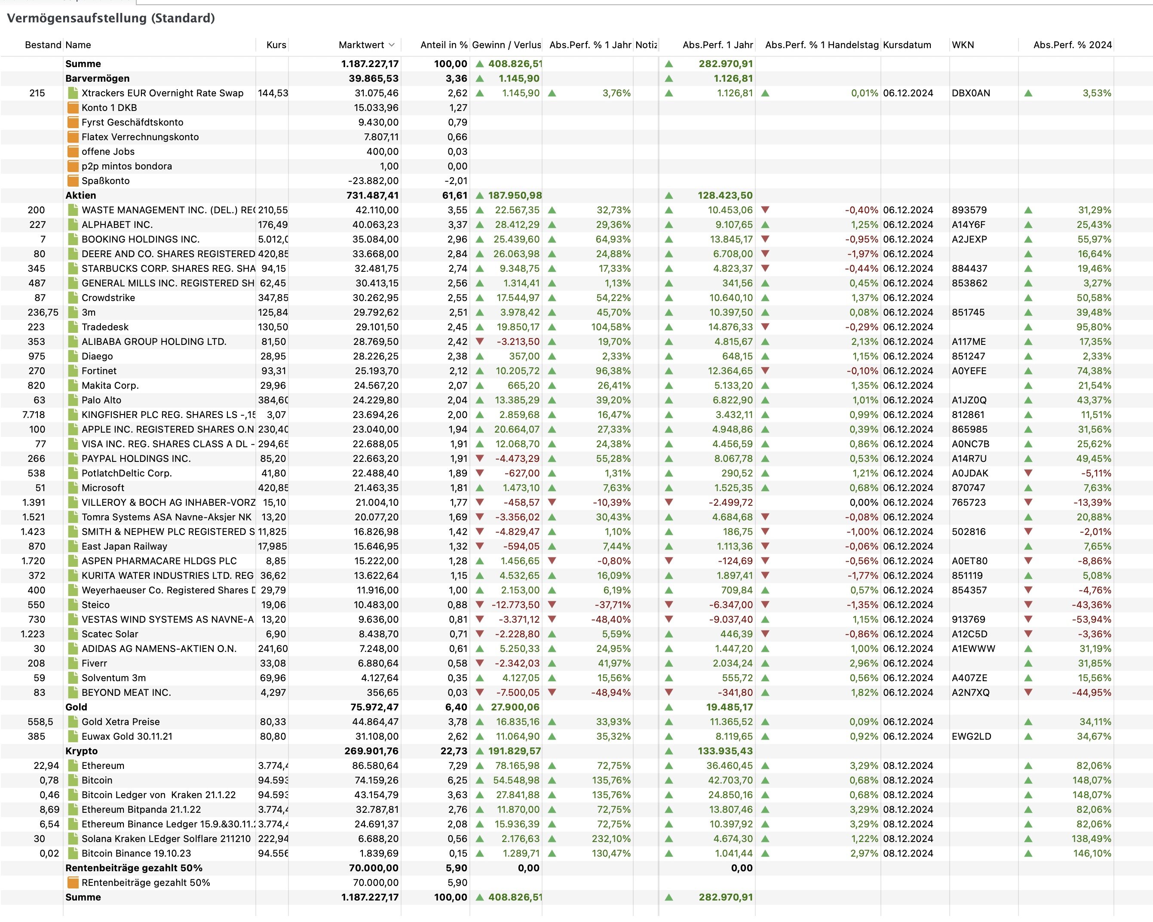Click the orange icon next to Spaßkonto
Screen dimensions: 1153x922
click(x=73, y=181)
